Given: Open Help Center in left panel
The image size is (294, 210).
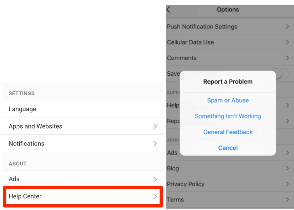Looking at the screenshot, I should click(x=83, y=196).
